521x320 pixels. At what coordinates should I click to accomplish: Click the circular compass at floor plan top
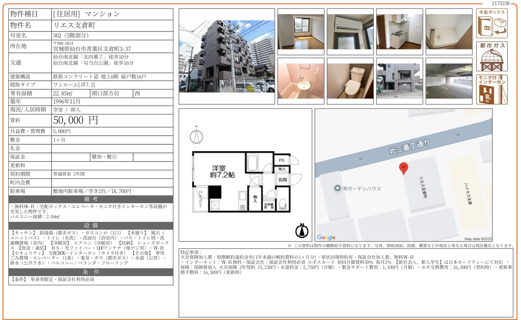[x=196, y=137]
